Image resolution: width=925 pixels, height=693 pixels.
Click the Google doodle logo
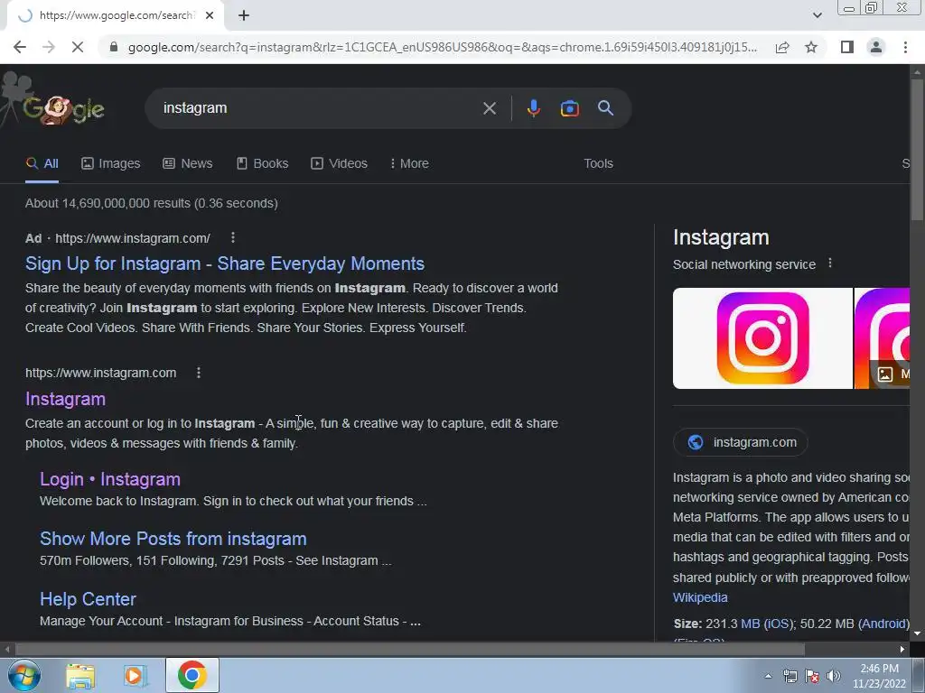[53, 106]
